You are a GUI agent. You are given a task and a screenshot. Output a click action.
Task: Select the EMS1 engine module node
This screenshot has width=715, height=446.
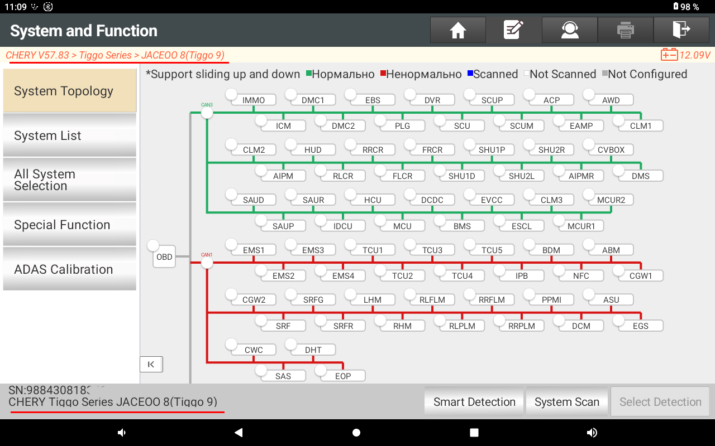pos(253,250)
